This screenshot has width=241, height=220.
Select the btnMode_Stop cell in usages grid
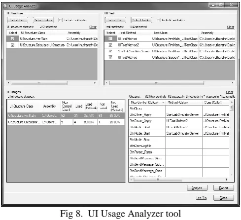coord(147,140)
